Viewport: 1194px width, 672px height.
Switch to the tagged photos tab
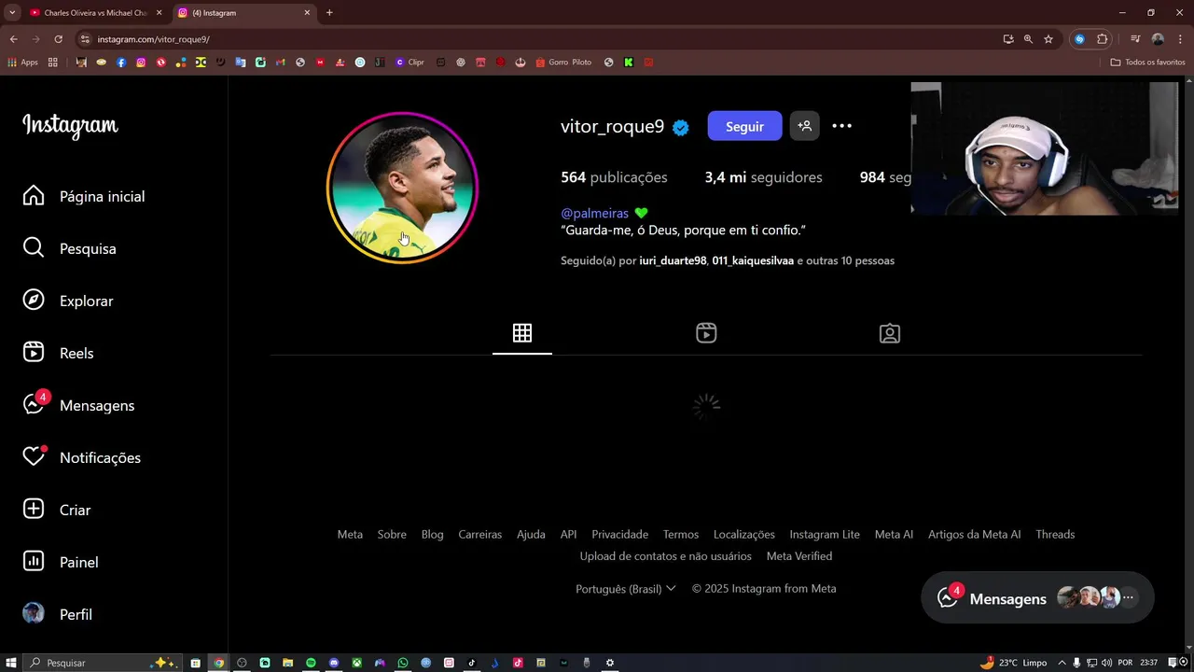click(890, 333)
